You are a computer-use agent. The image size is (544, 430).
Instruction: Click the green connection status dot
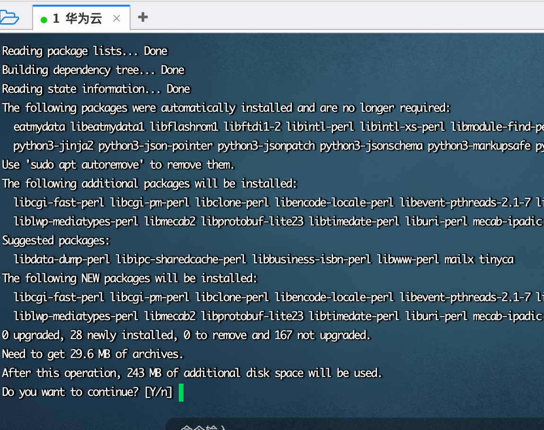(x=44, y=20)
